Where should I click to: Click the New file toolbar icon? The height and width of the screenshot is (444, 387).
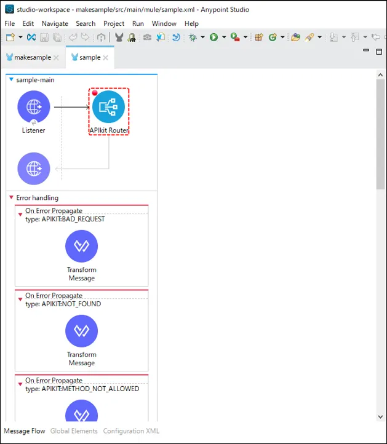click(10, 37)
